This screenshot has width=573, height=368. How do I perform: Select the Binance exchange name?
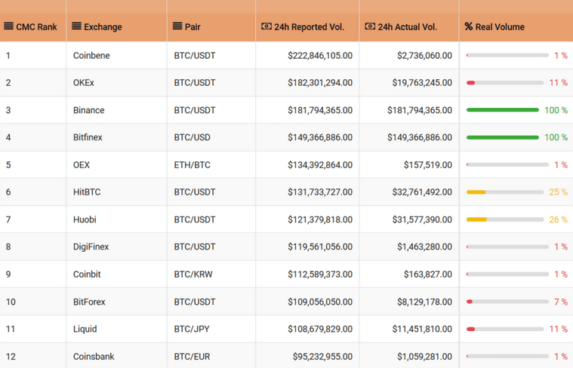coord(88,110)
